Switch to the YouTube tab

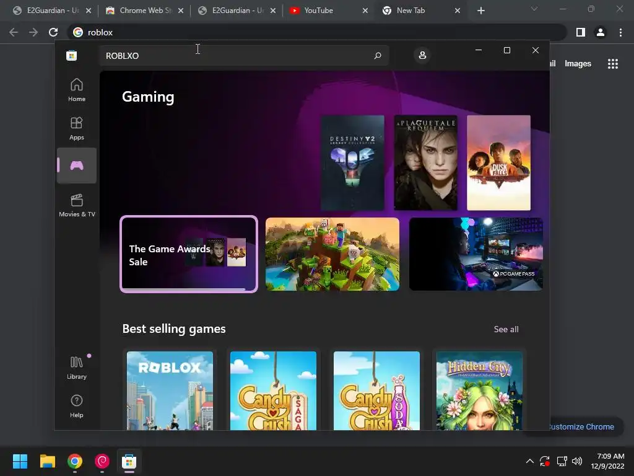tap(323, 11)
